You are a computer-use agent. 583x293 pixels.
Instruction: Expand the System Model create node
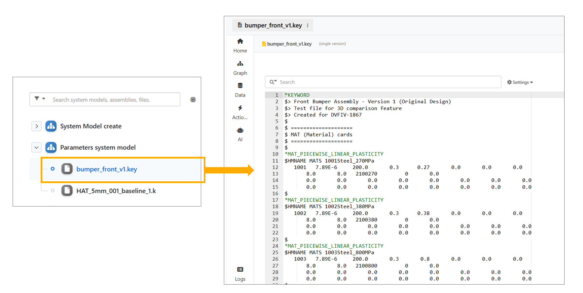pos(36,126)
